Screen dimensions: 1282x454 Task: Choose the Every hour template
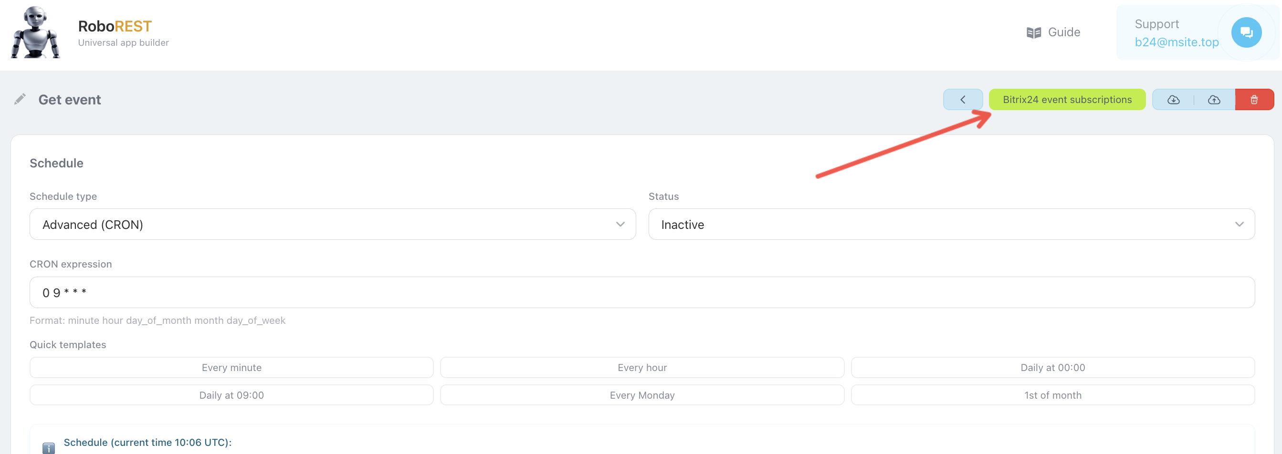coord(642,368)
